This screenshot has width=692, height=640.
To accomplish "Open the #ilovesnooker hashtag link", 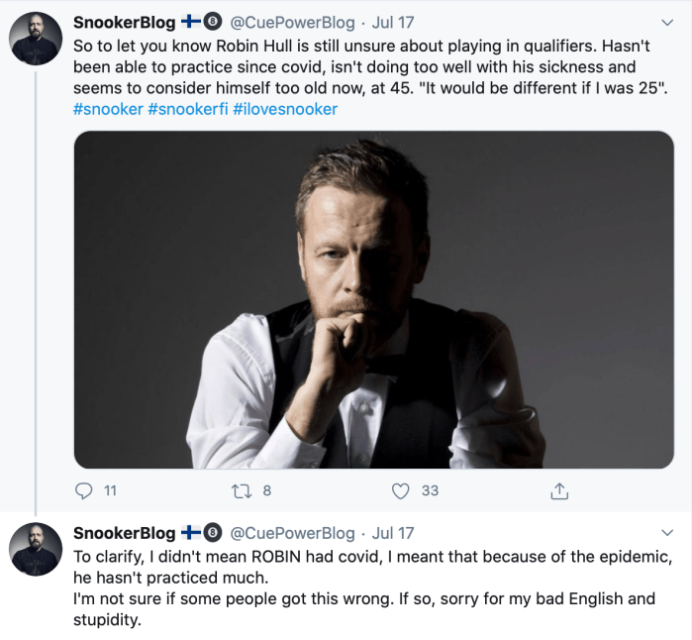I will click(285, 109).
